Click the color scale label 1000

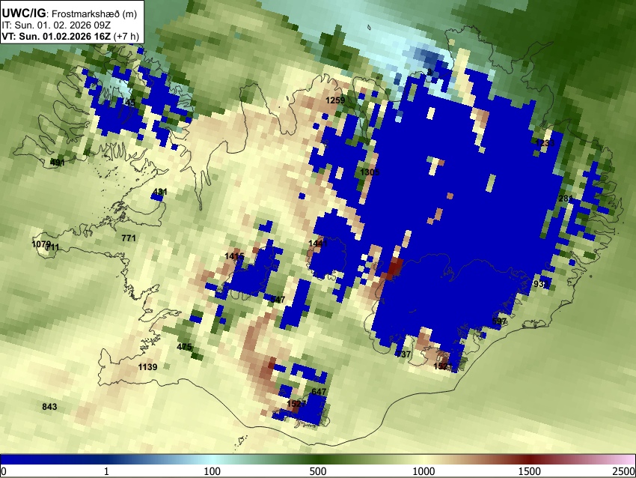(424, 471)
